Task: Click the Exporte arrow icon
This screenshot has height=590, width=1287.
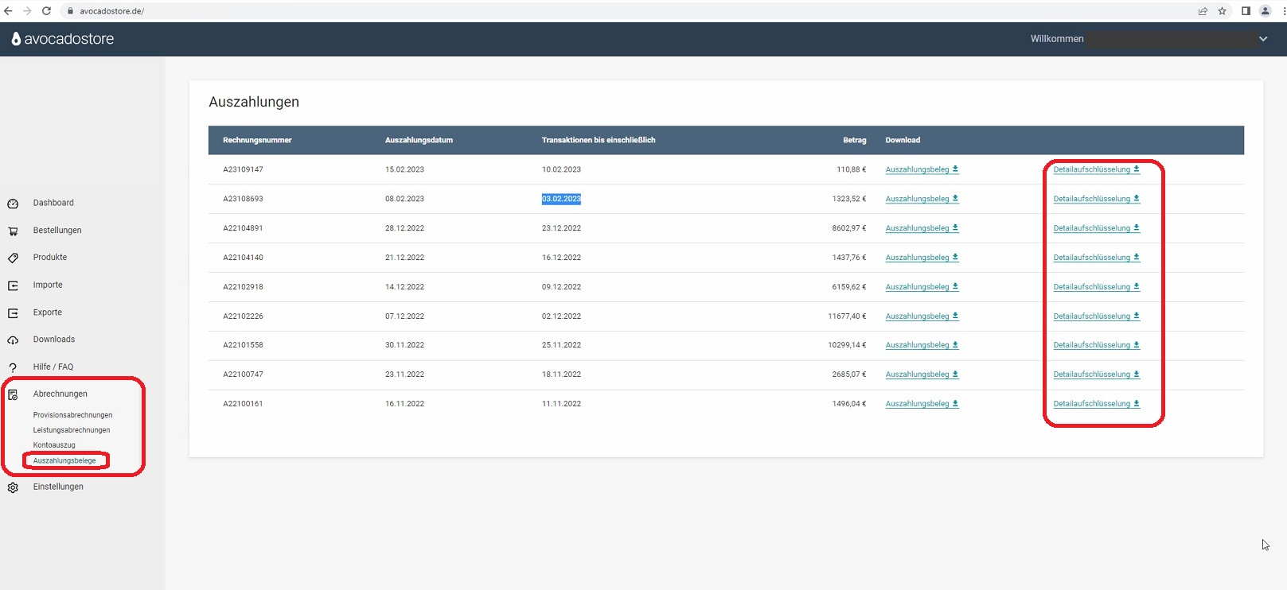Action: (x=13, y=313)
